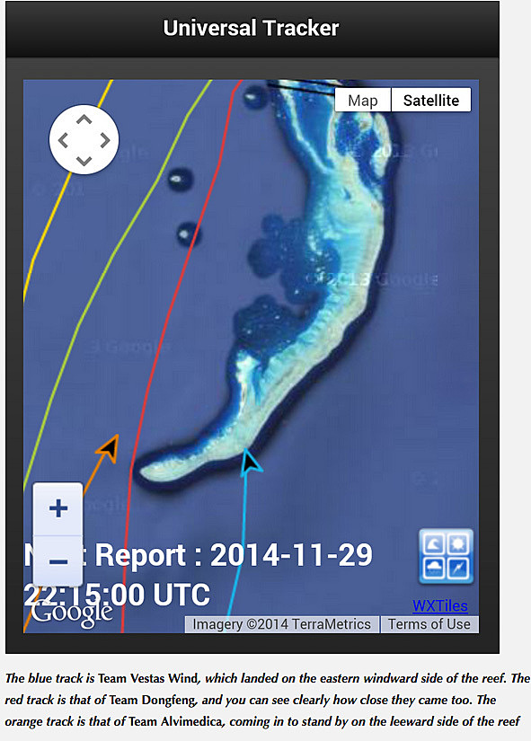Click the Imagery TerraMetrics attribution
This screenshot has width=531, height=741.
pos(282,624)
